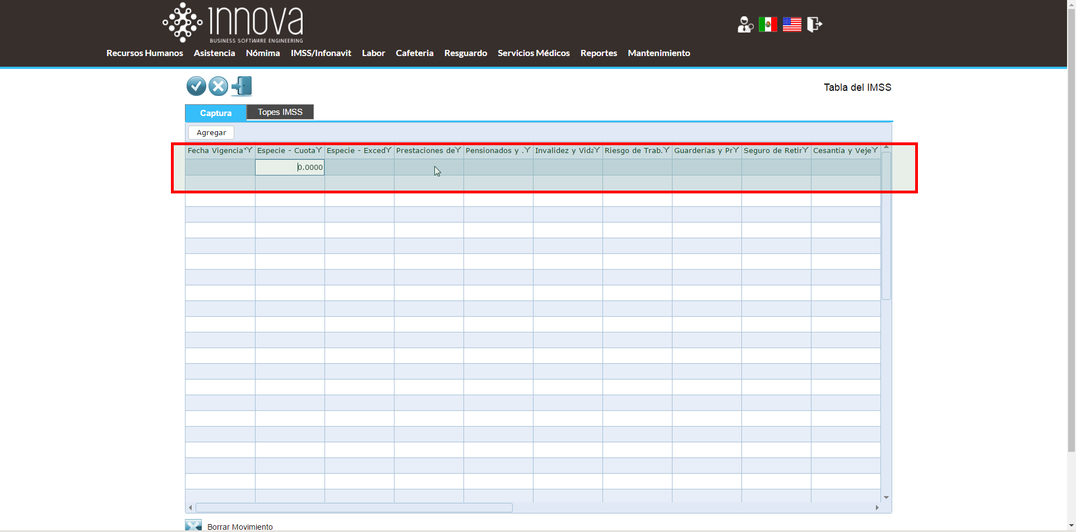Click the Borrar Movimiento delete icon
The image size is (1076, 532).
(193, 526)
